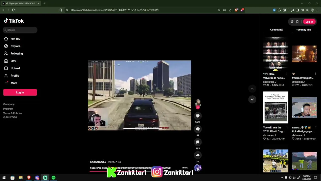The image size is (321, 181).
Task: Expand the Program footer section
Action: click(x=8, y=109)
